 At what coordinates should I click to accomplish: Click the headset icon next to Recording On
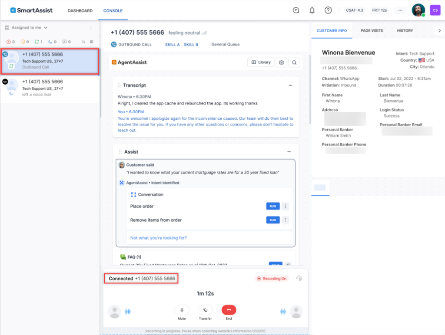click(299, 278)
